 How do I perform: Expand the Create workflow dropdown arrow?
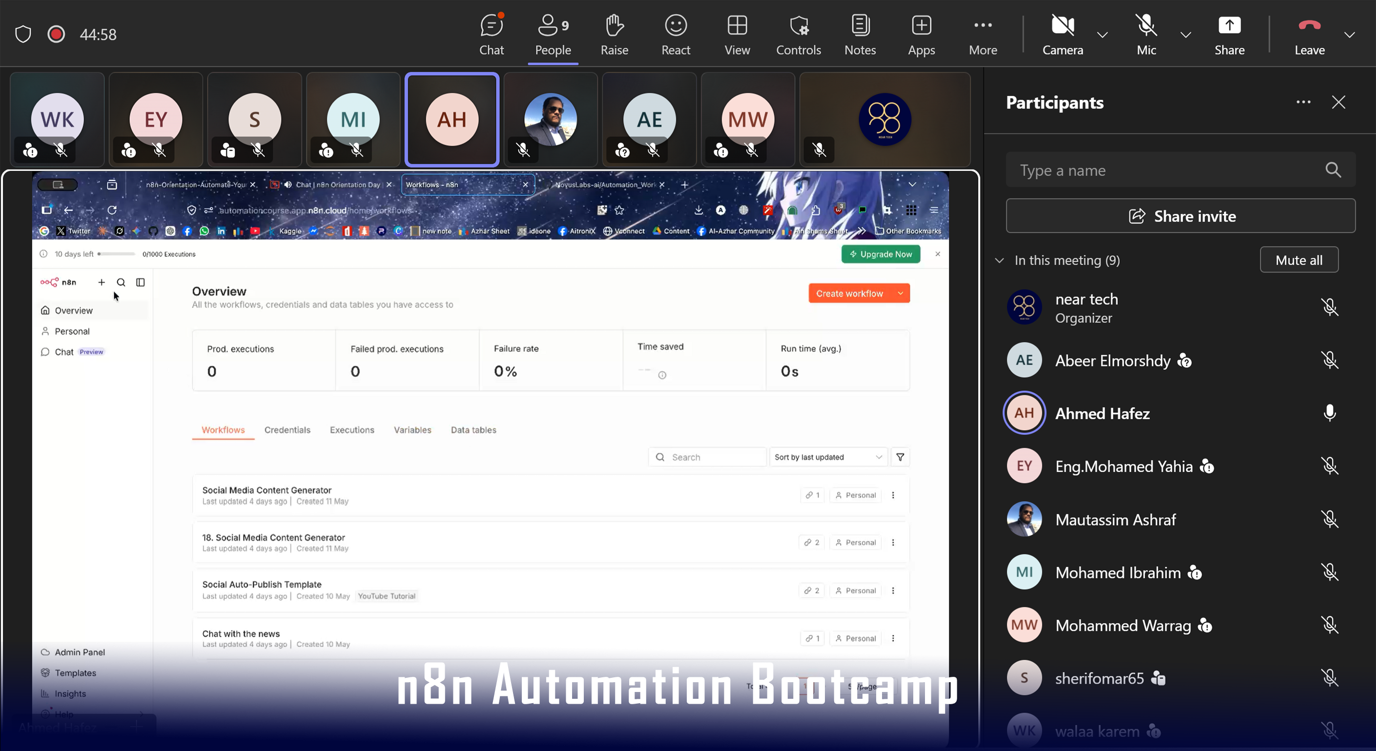coord(901,293)
